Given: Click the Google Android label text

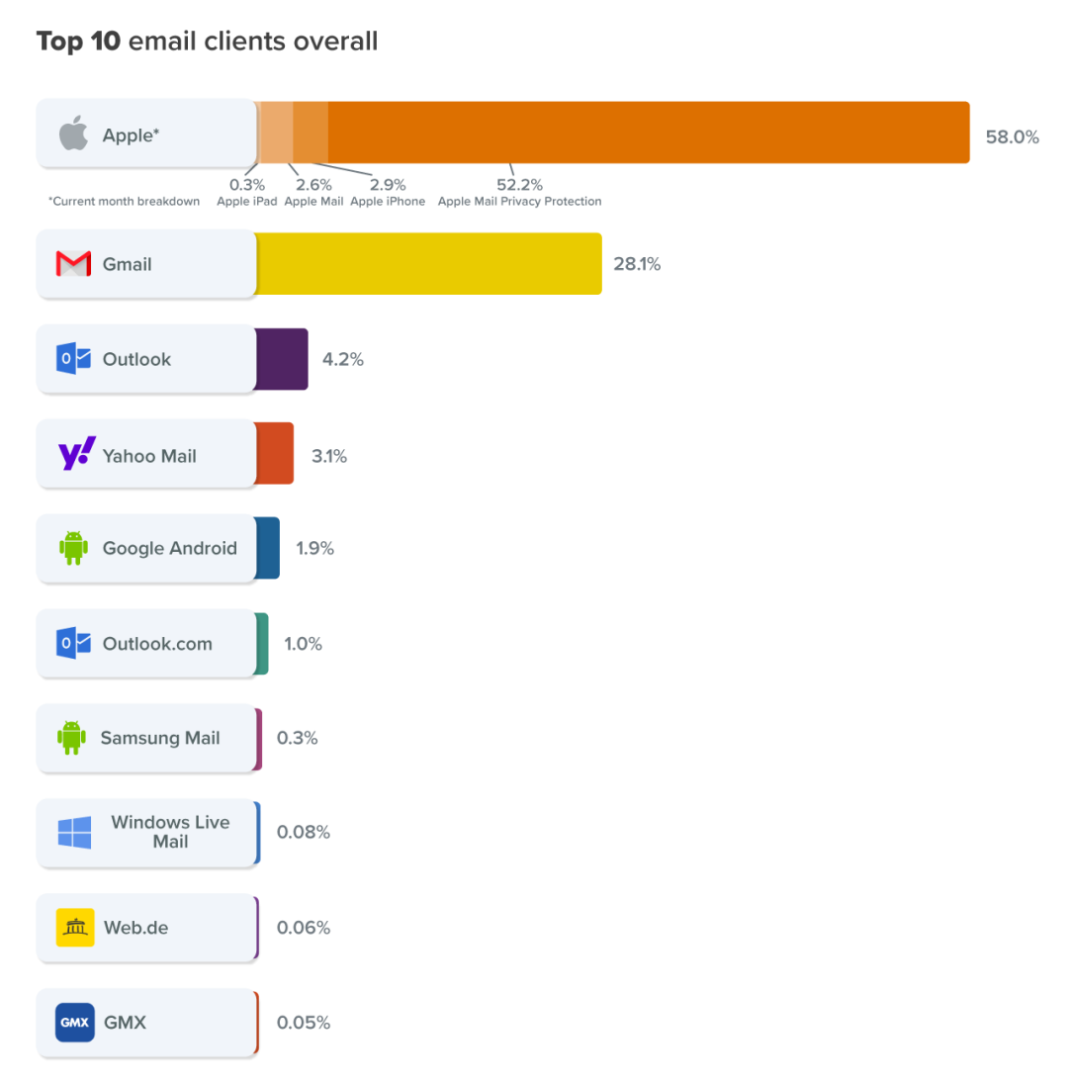Looking at the screenshot, I should tap(169, 548).
